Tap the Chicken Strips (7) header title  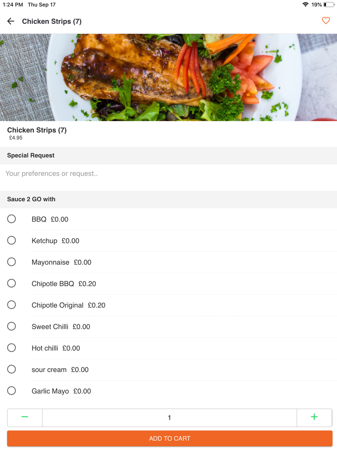click(52, 22)
